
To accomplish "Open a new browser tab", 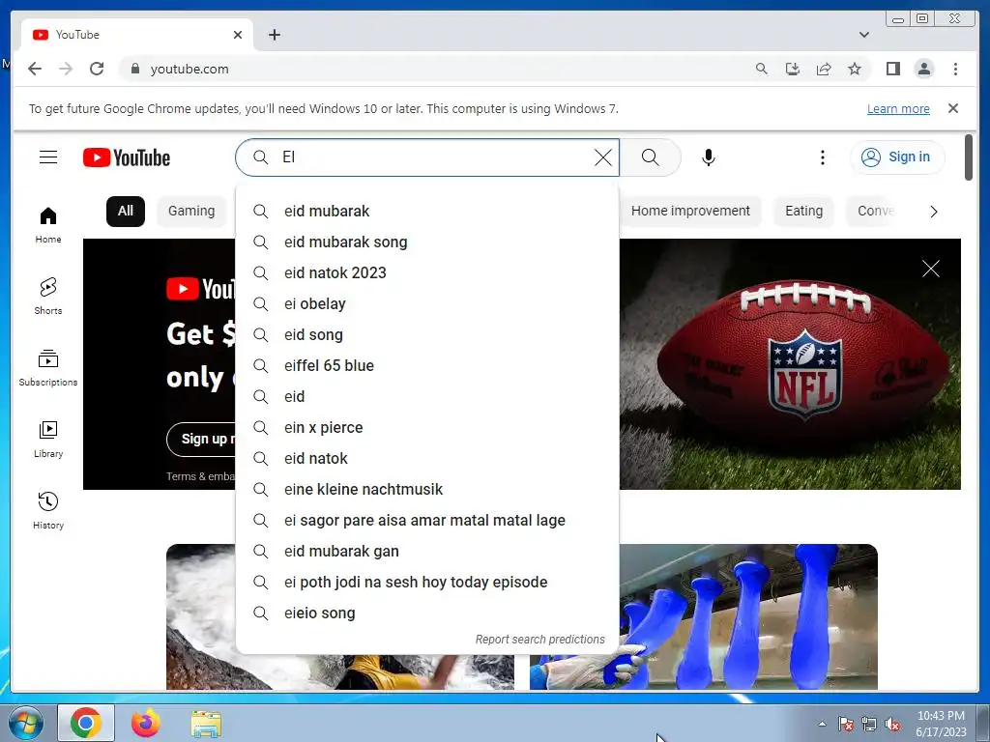I will 274,35.
